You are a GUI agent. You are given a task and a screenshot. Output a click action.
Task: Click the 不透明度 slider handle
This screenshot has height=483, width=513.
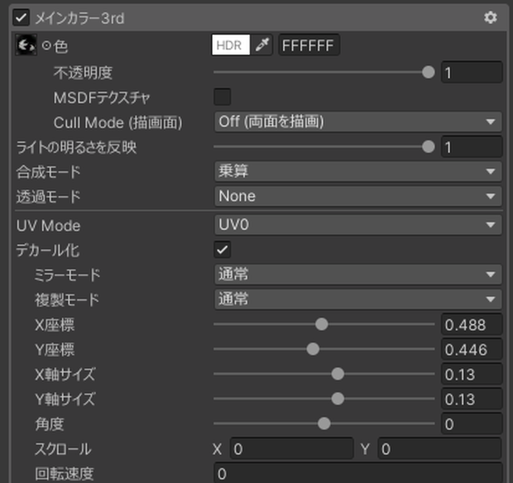coord(429,72)
